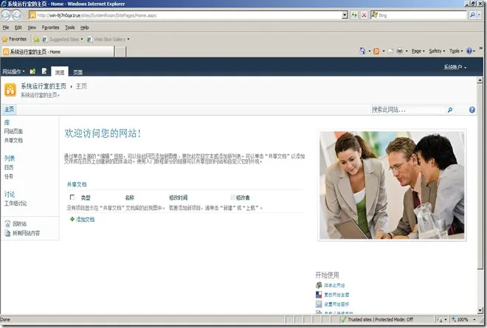Image resolution: width=487 pixels, height=328 pixels.
Task: Open the Safety command dropdown
Action: pos(437,51)
